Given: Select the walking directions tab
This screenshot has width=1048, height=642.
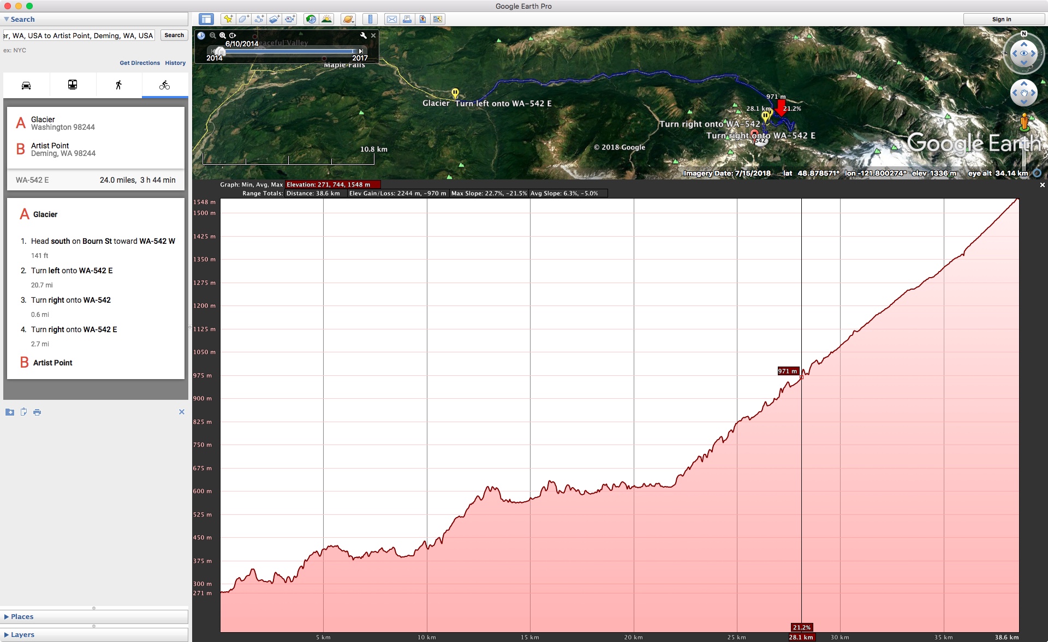Looking at the screenshot, I should 118,85.
